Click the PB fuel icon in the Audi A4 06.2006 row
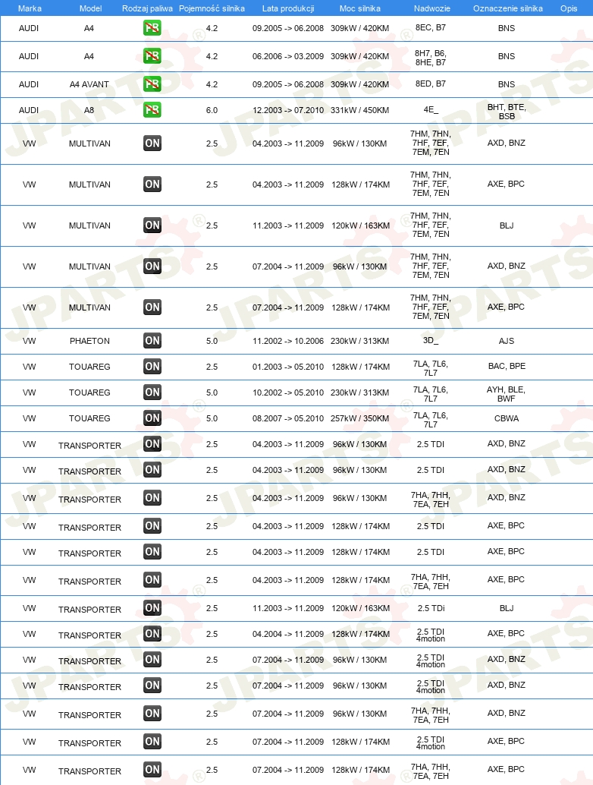The height and width of the screenshot is (785, 593). (152, 56)
